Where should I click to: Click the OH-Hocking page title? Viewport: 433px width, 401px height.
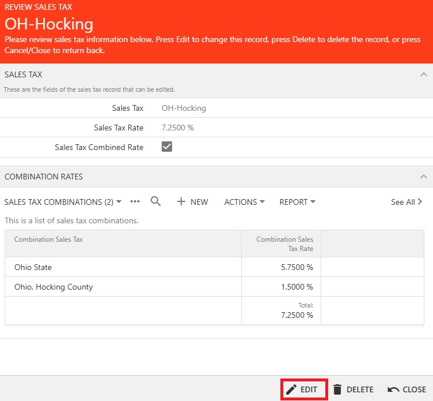tap(49, 24)
